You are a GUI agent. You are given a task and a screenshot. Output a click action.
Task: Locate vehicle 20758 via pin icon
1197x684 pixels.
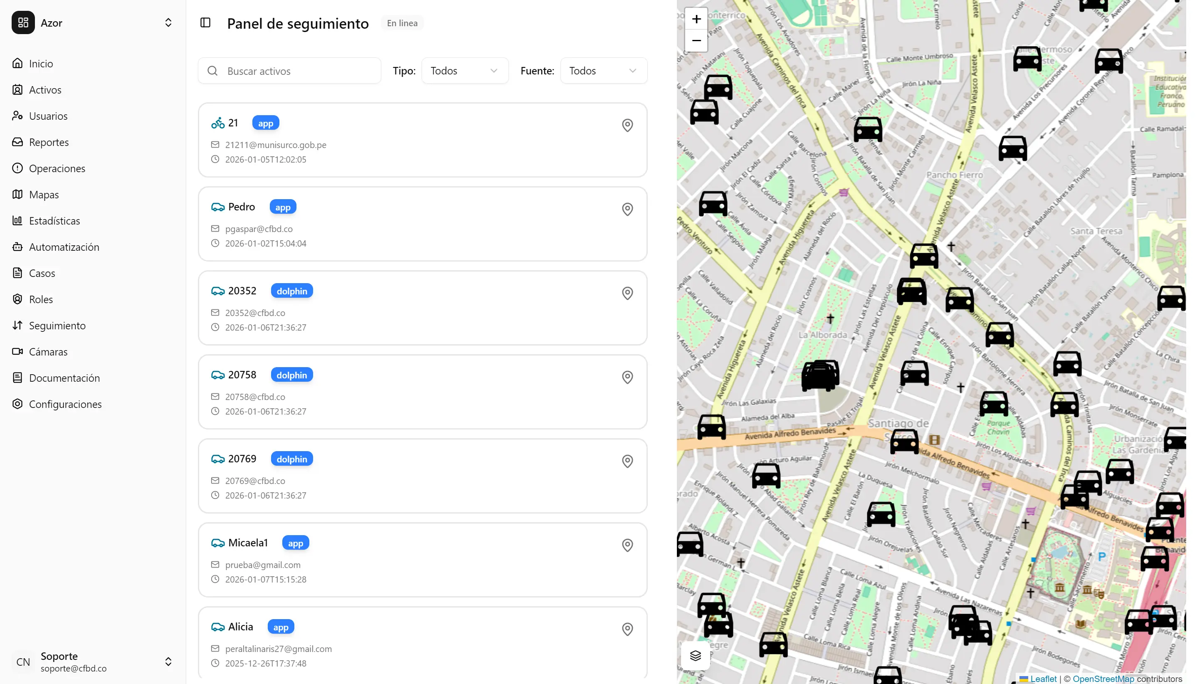coord(627,377)
